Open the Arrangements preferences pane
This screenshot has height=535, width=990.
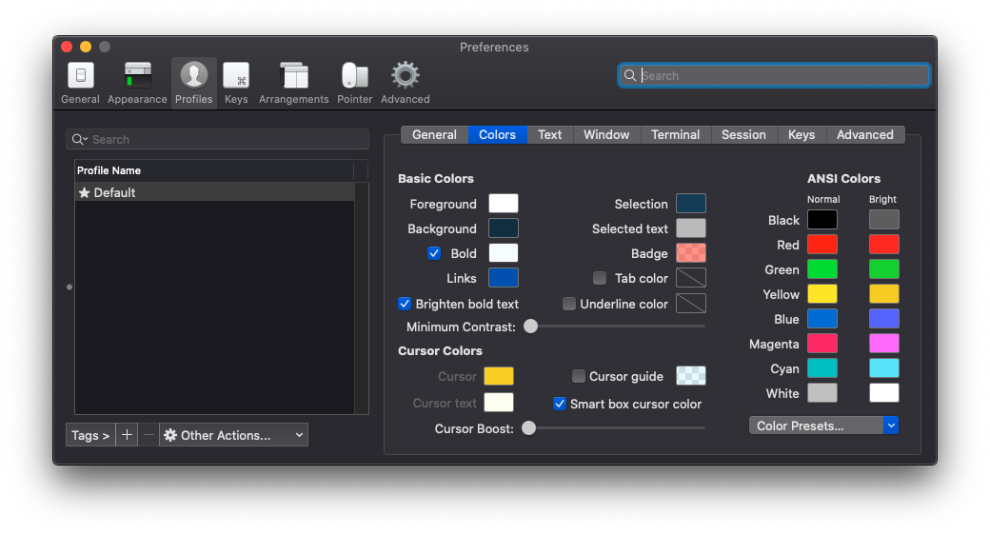293,83
